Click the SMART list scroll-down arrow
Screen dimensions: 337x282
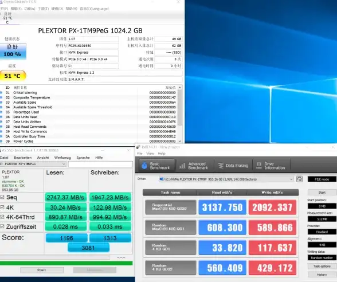click(x=180, y=141)
